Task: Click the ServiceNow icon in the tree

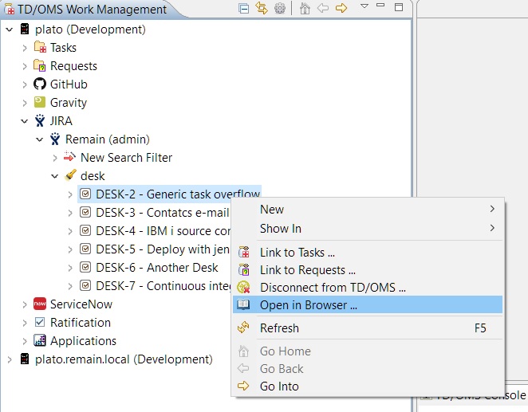Action: [40, 304]
